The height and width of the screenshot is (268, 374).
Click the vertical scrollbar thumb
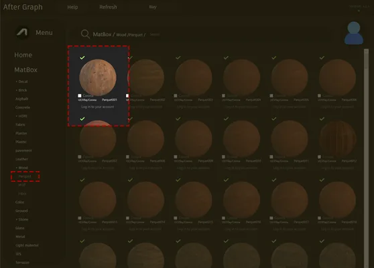pyautogui.click(x=366, y=59)
